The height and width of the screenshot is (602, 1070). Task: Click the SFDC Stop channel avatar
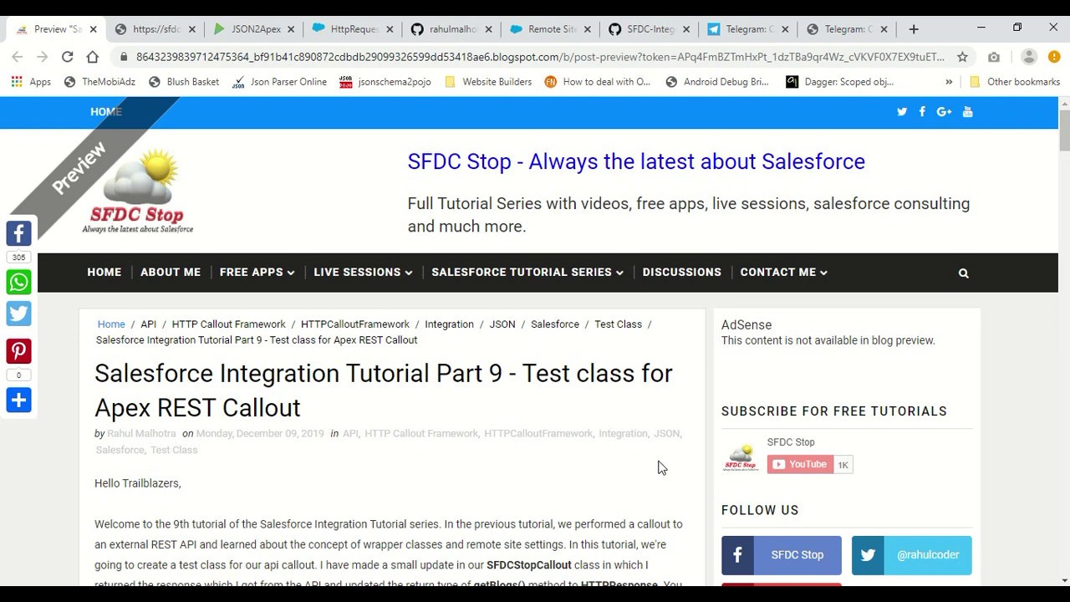pyautogui.click(x=741, y=457)
